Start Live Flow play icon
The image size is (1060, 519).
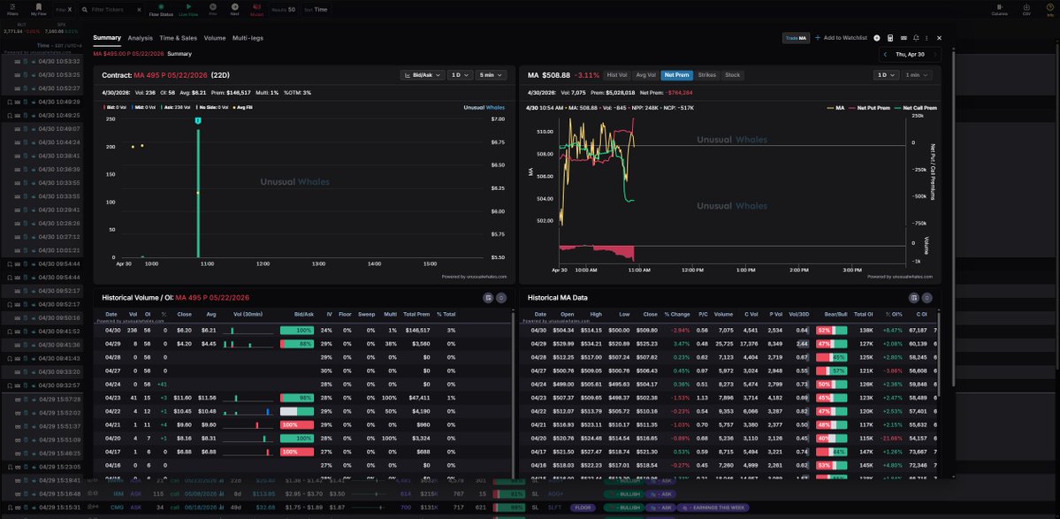click(x=188, y=7)
